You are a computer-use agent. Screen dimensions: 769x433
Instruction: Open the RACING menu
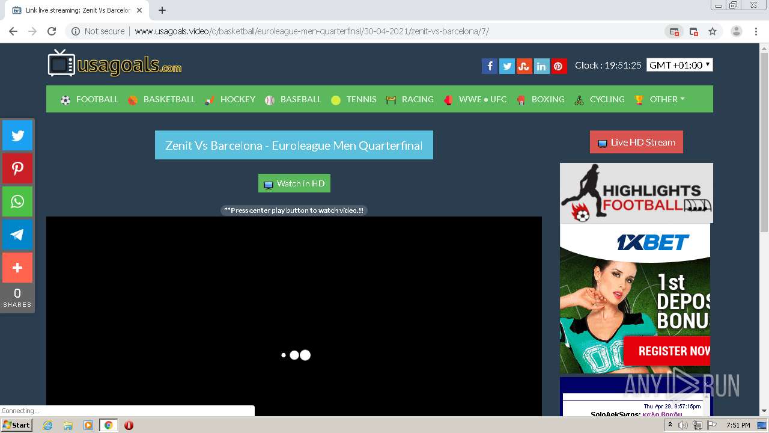coord(410,99)
